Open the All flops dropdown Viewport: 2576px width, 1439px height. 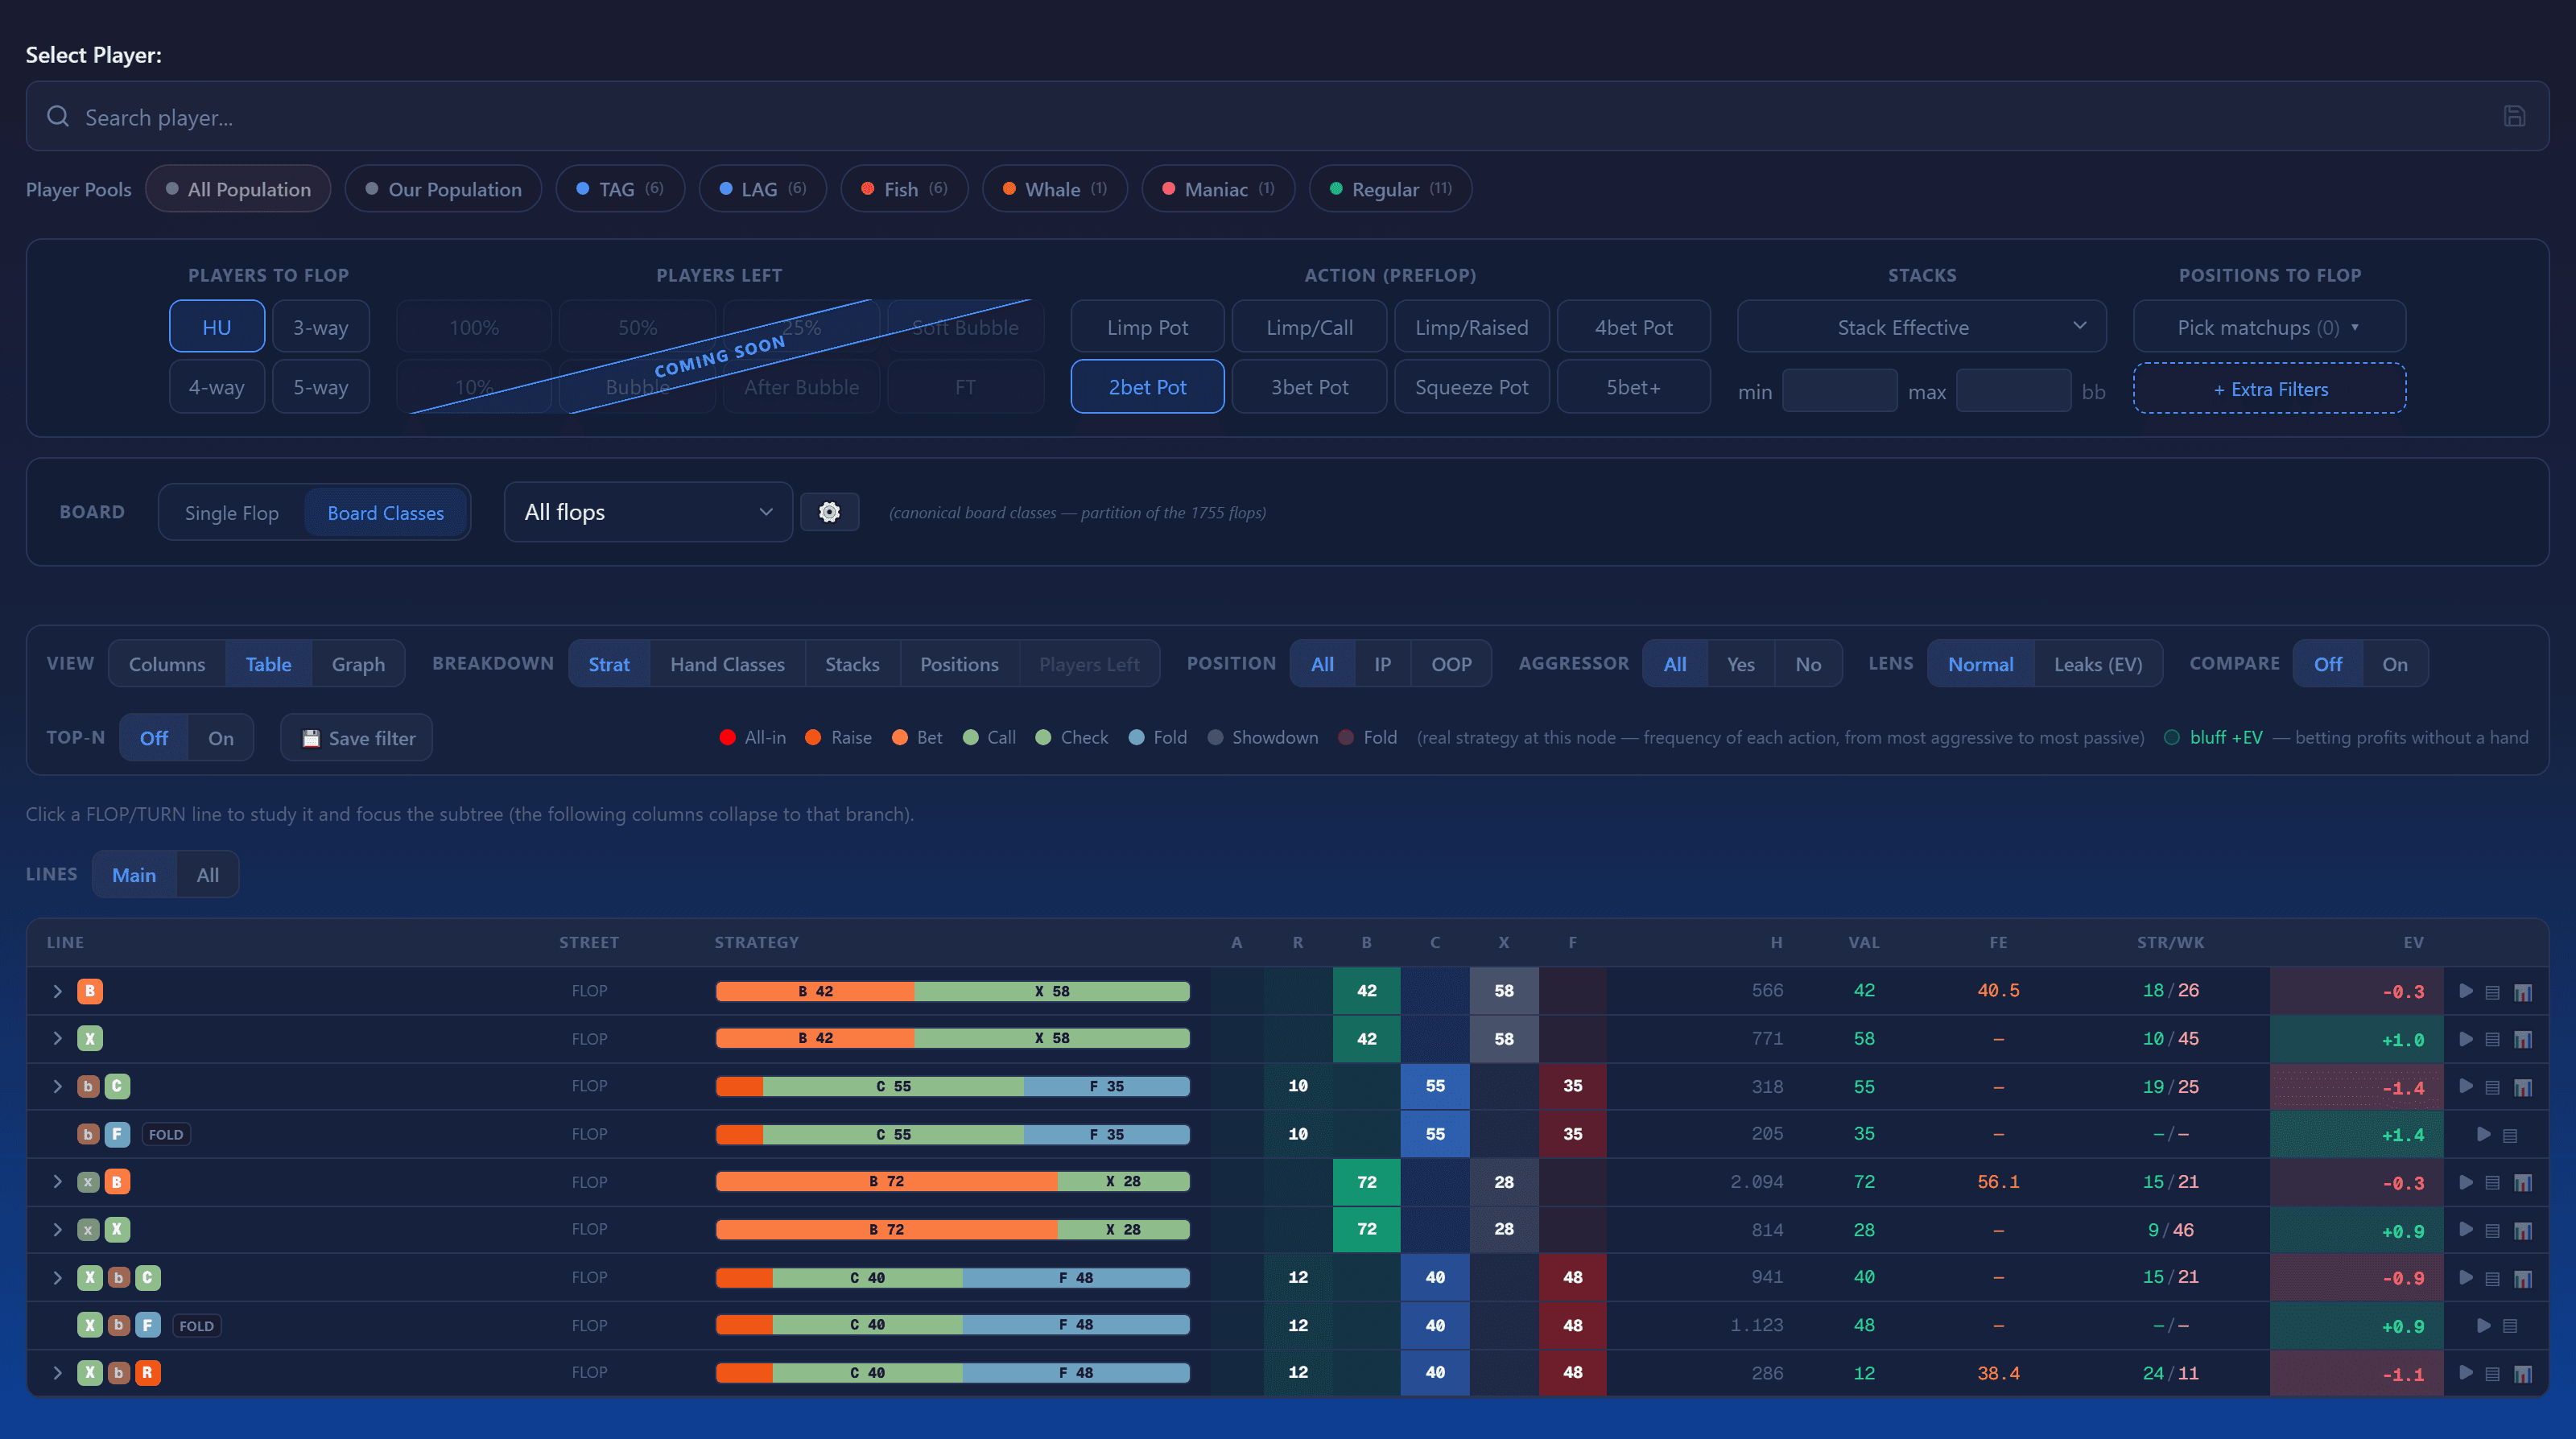(x=648, y=512)
